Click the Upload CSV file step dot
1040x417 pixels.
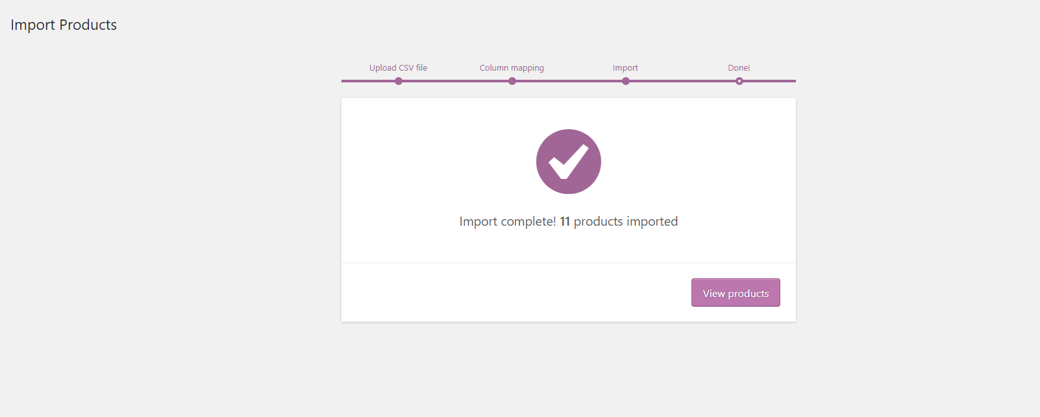point(399,81)
